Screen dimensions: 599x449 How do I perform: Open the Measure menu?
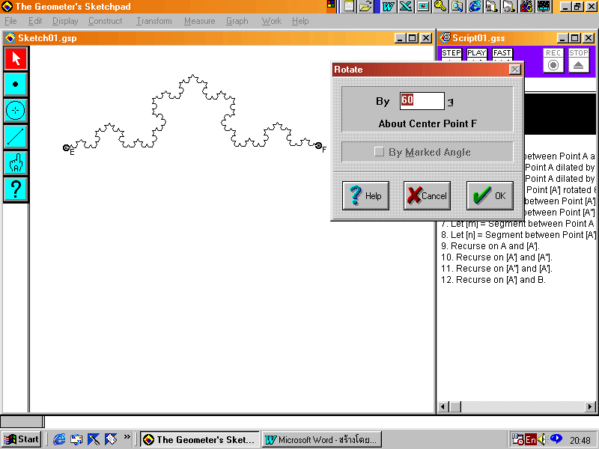[199, 21]
